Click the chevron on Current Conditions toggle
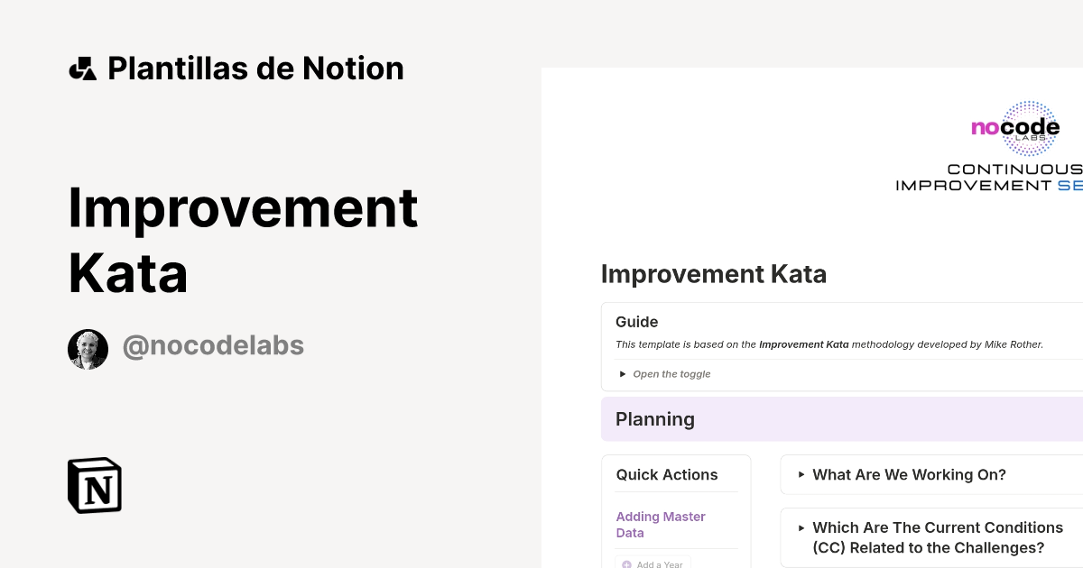Image resolution: width=1083 pixels, height=568 pixels. pos(800,528)
